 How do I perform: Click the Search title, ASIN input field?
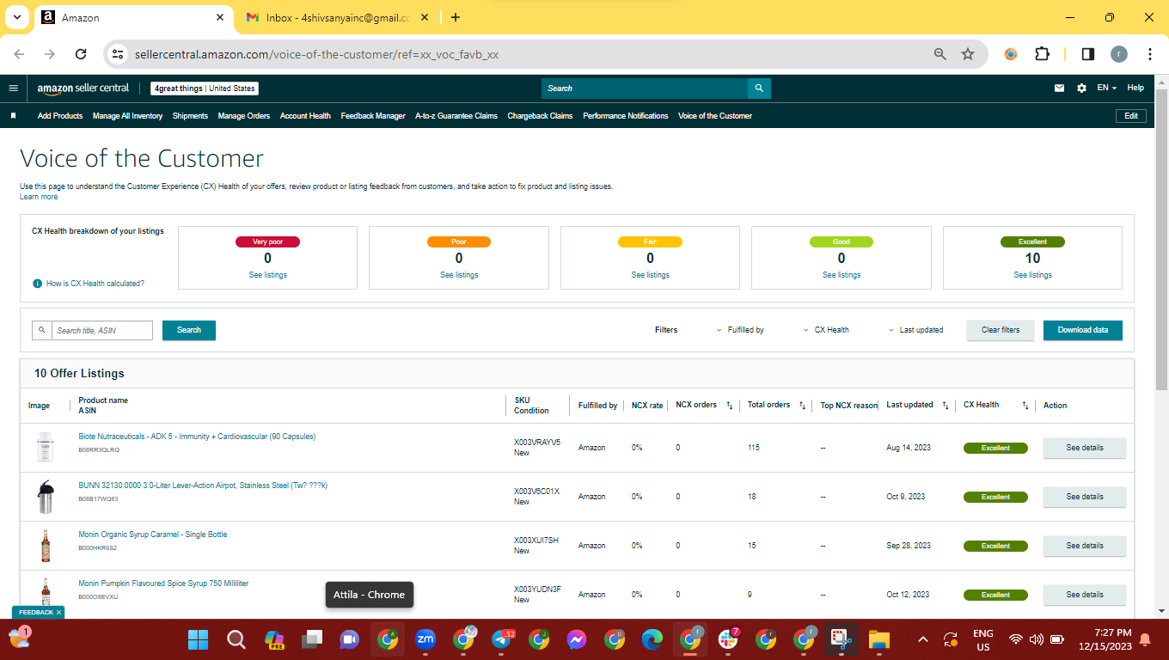point(101,330)
